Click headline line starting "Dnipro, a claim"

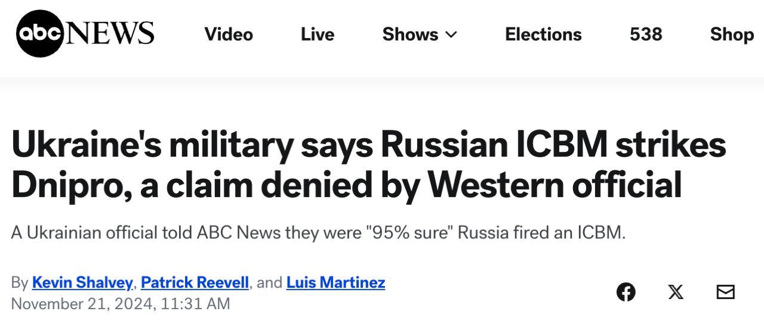346,185
